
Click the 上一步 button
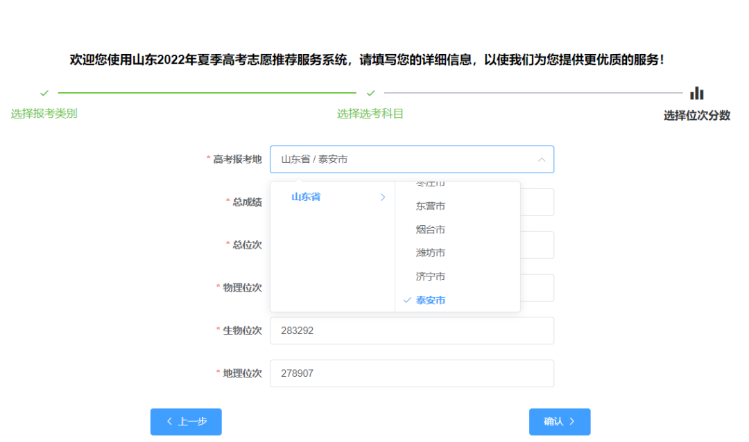click(x=185, y=422)
